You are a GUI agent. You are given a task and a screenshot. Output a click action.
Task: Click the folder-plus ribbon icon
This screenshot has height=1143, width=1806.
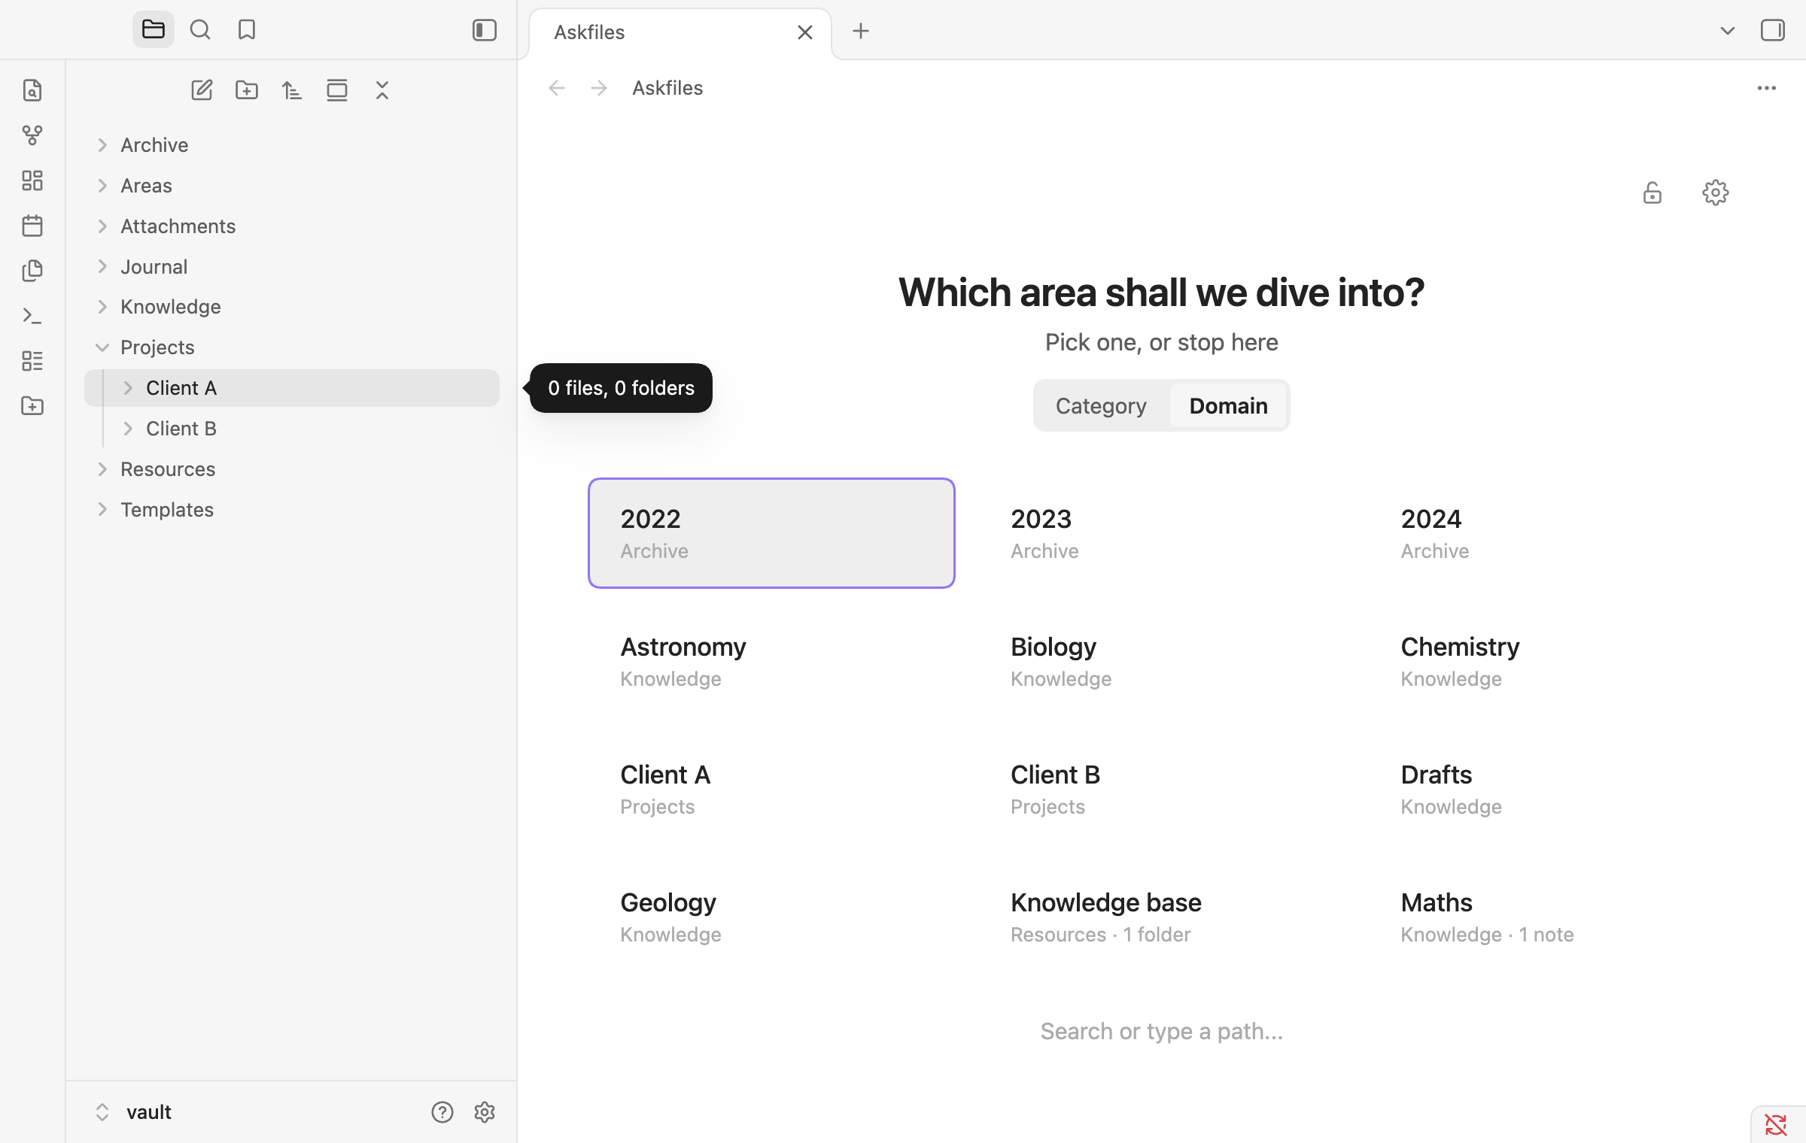coord(32,406)
